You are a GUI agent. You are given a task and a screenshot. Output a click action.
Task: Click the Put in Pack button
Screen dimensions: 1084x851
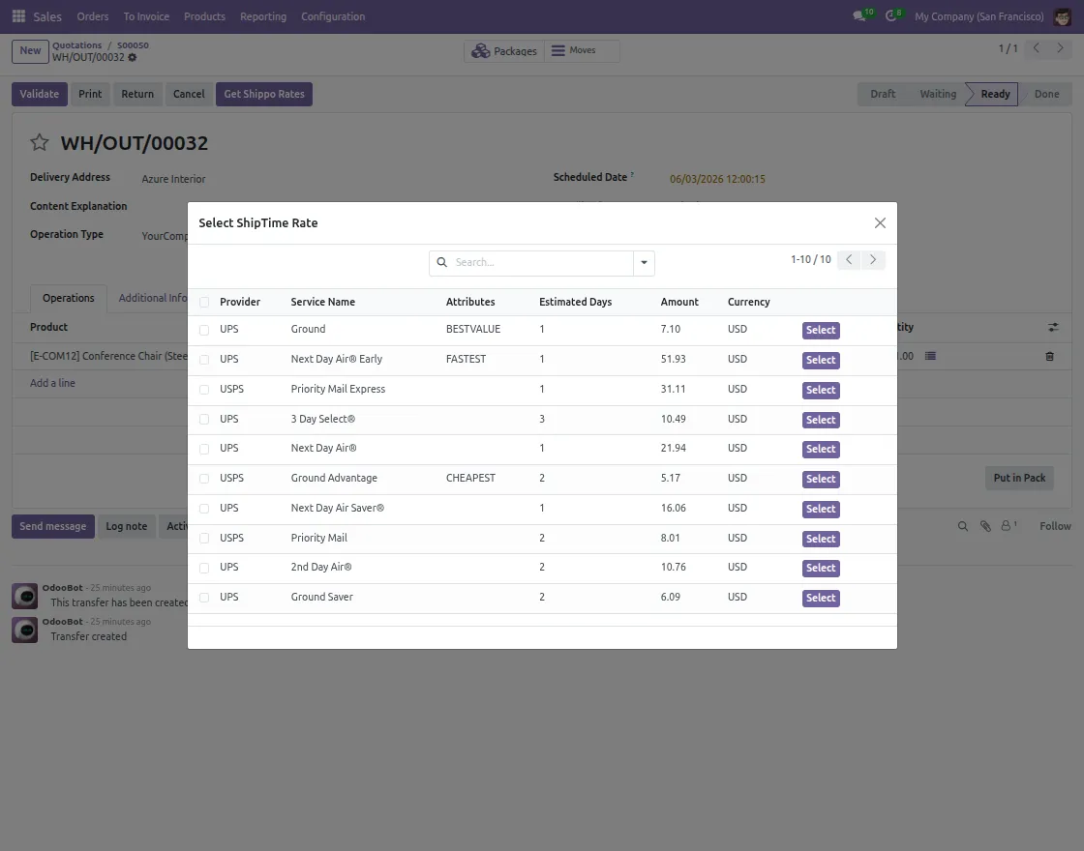(x=1019, y=478)
